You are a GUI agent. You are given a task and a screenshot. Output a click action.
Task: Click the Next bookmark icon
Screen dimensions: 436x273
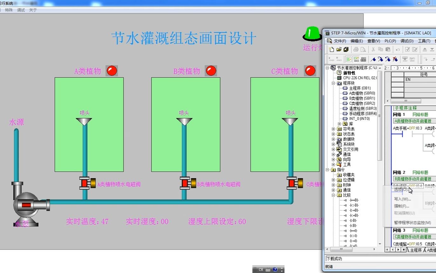tap(381, 59)
